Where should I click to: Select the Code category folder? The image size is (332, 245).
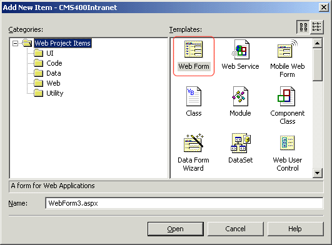tap(54, 63)
